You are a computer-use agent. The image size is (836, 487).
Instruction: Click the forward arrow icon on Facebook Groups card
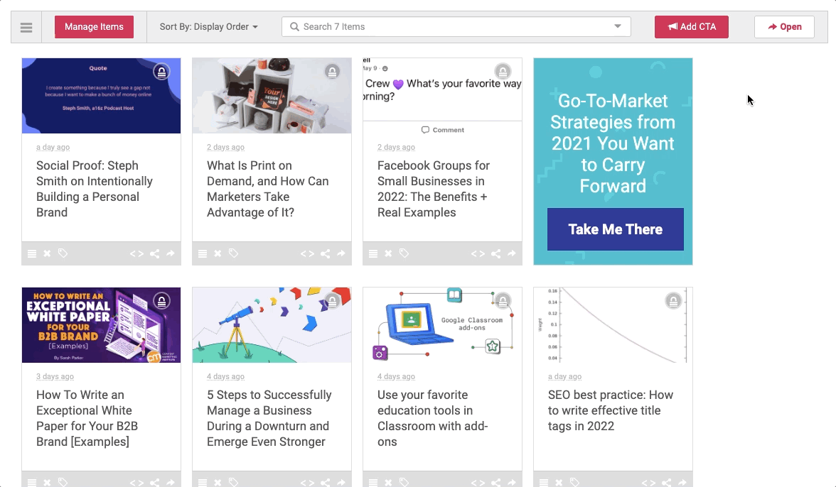512,253
